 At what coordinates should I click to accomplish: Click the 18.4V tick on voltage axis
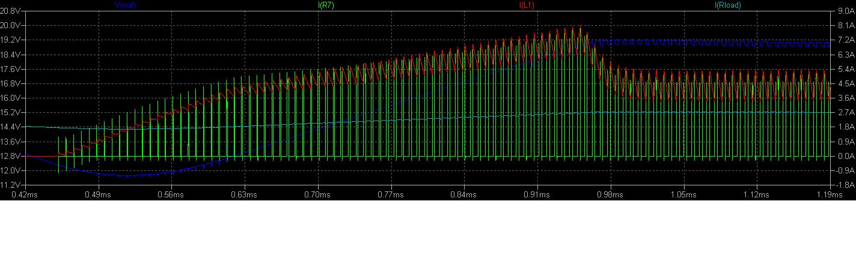click(13, 55)
